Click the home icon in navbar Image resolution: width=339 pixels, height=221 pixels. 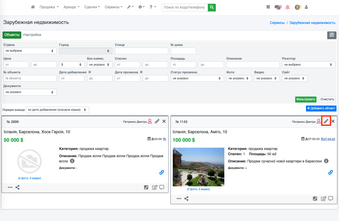(33, 7)
